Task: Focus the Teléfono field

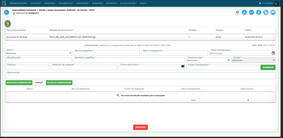Action: pyautogui.click(x=28, y=67)
